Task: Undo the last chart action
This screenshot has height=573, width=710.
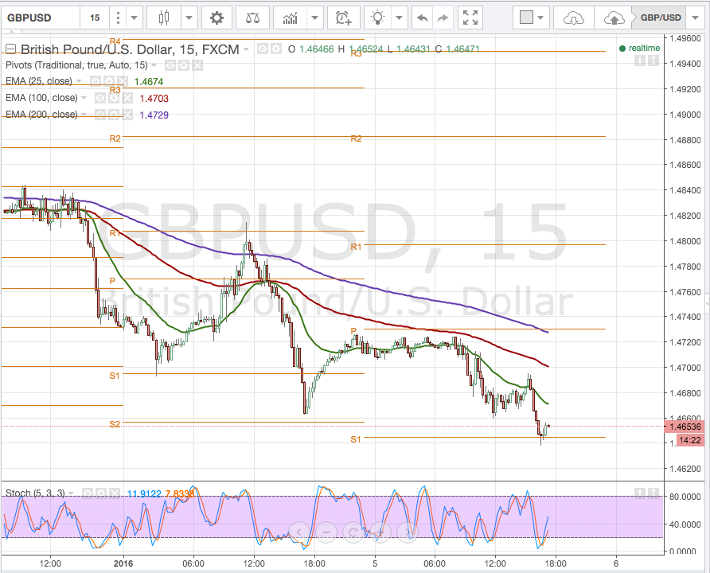Action: pos(422,16)
